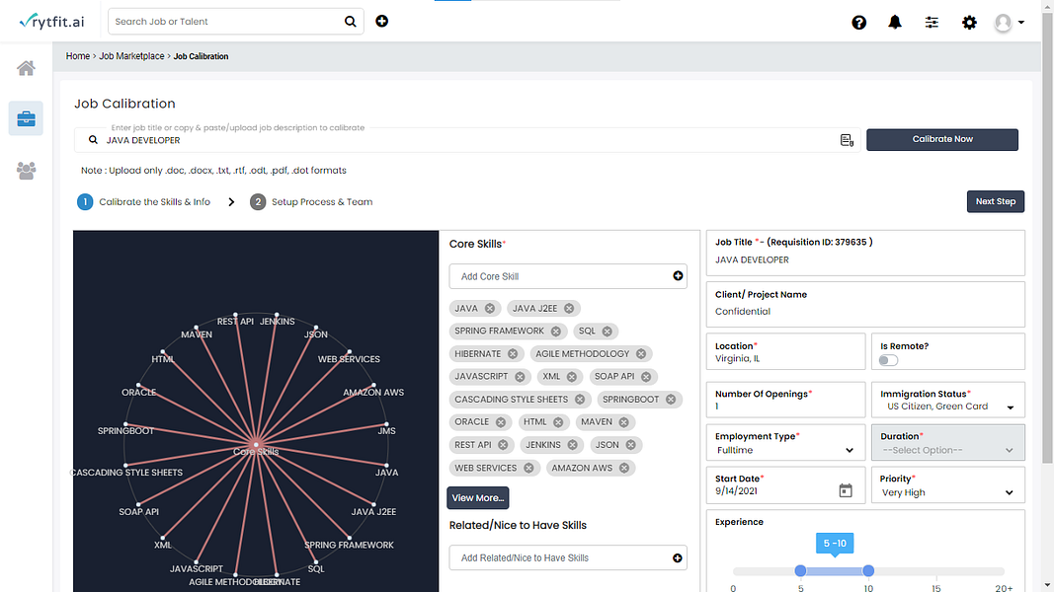Open the help question mark icon
1054x592 pixels.
(x=859, y=23)
